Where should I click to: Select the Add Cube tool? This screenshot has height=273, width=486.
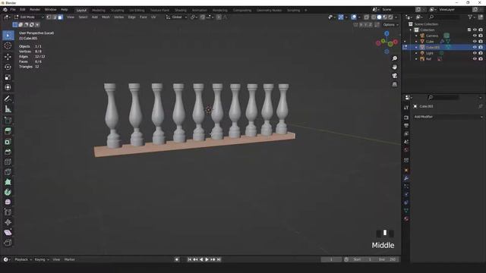pos(8,121)
